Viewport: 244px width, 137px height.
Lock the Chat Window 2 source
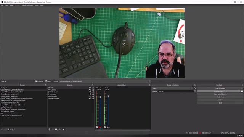(93, 92)
